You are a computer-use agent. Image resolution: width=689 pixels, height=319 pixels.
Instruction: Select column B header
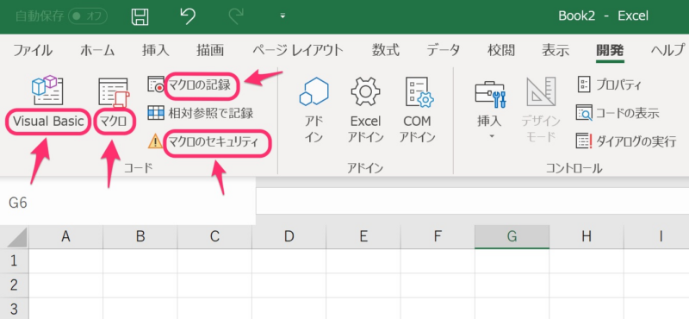(x=140, y=237)
